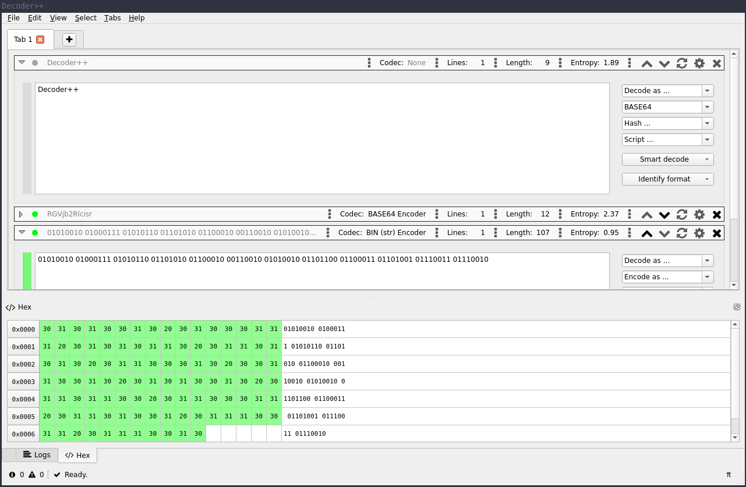Refresh the BASE64 Encoder frame

[x=681, y=214]
